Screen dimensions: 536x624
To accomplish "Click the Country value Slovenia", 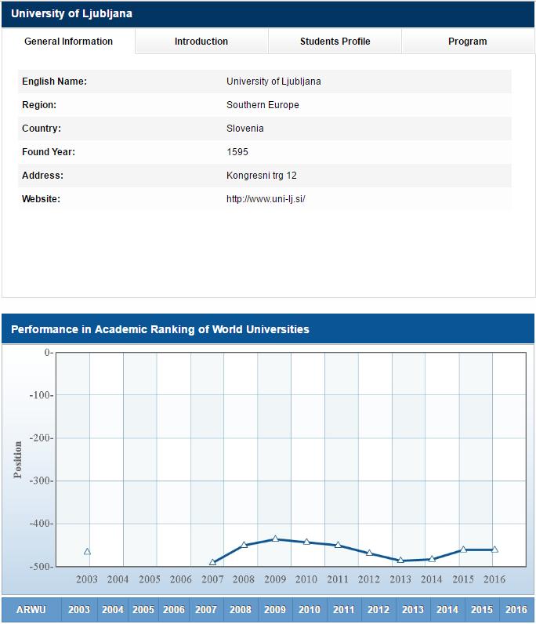I will click(245, 129).
